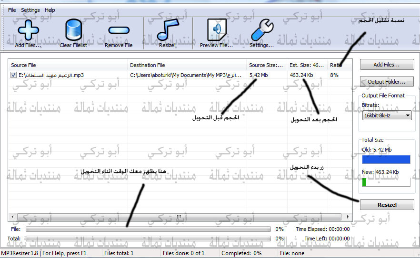Click status bar File: none entry

(292, 253)
